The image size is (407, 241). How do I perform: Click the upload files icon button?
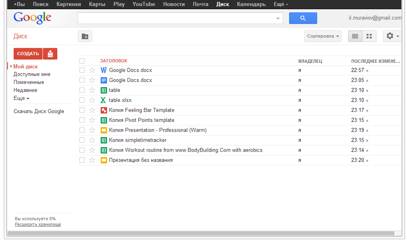(x=50, y=54)
